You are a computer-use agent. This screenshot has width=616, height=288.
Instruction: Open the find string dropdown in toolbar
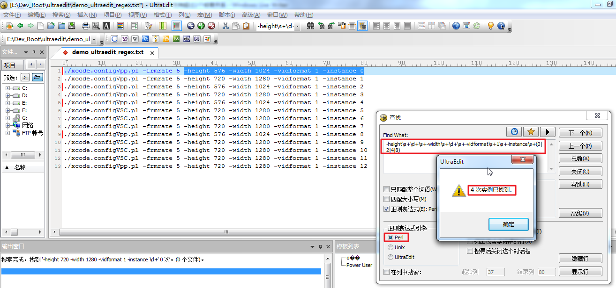click(297, 26)
